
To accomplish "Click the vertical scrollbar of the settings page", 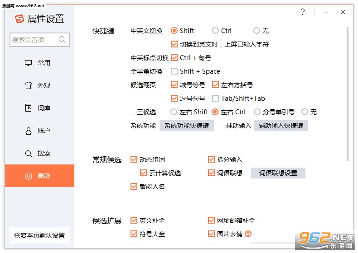I will (x=348, y=94).
